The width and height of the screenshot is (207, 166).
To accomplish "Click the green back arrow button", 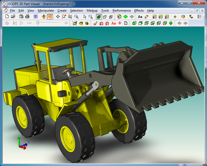I will [126, 17].
